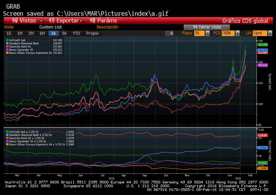Open the 98) Paráms menu
The width and height of the screenshot is (276, 195).
pos(103,21)
